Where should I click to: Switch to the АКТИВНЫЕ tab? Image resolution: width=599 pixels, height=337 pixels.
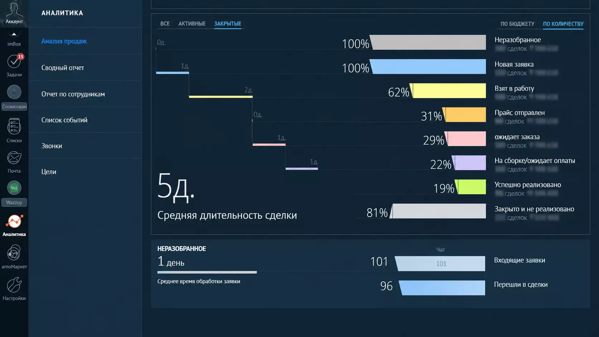[192, 24]
